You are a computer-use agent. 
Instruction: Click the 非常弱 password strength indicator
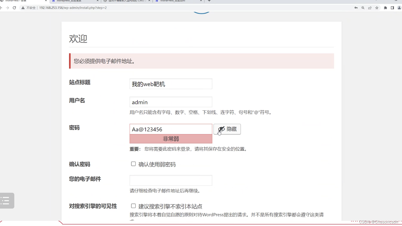[171, 139]
